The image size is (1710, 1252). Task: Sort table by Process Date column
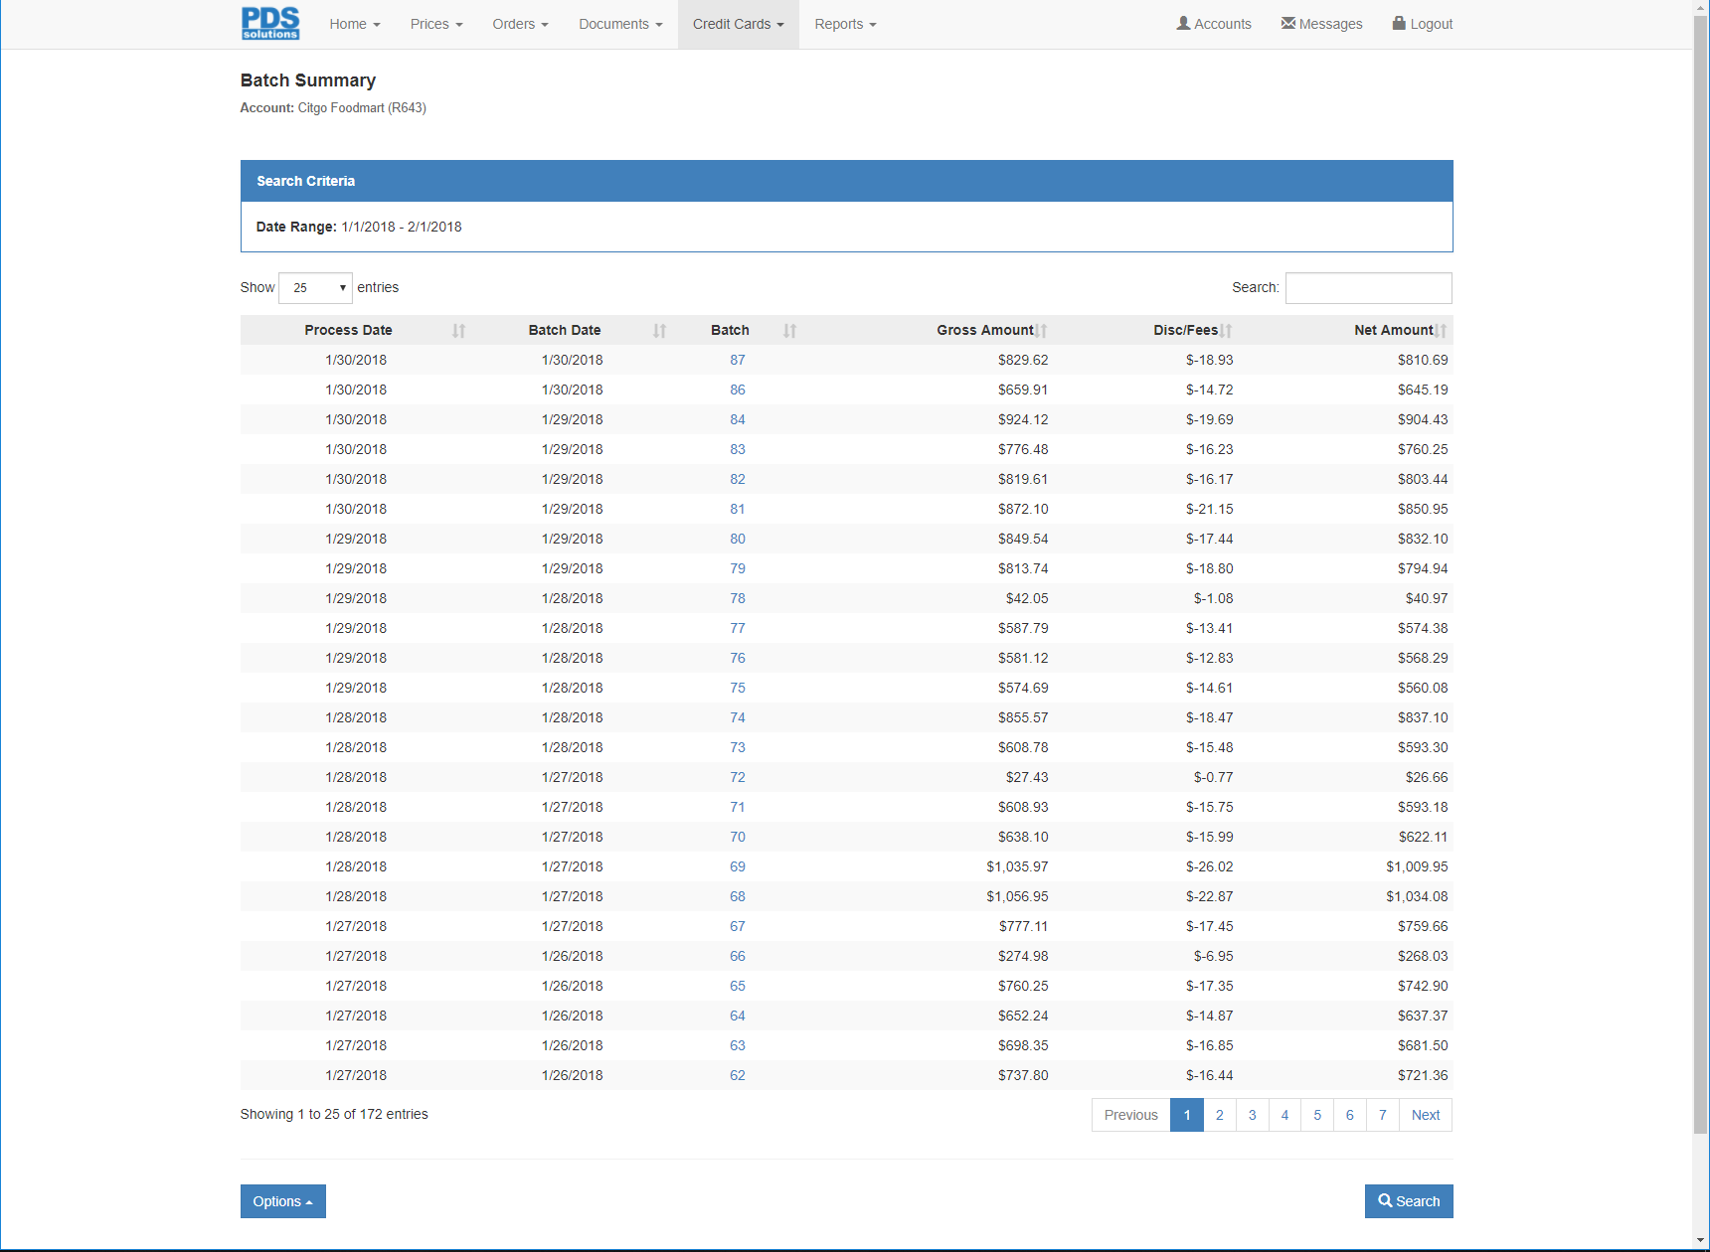tap(349, 330)
